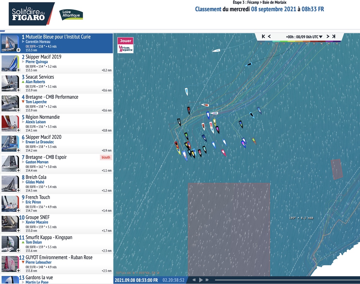Click the Loire Atlantique logo
Image resolution: width=360 pixels, height=284 pixels.
tap(71, 14)
